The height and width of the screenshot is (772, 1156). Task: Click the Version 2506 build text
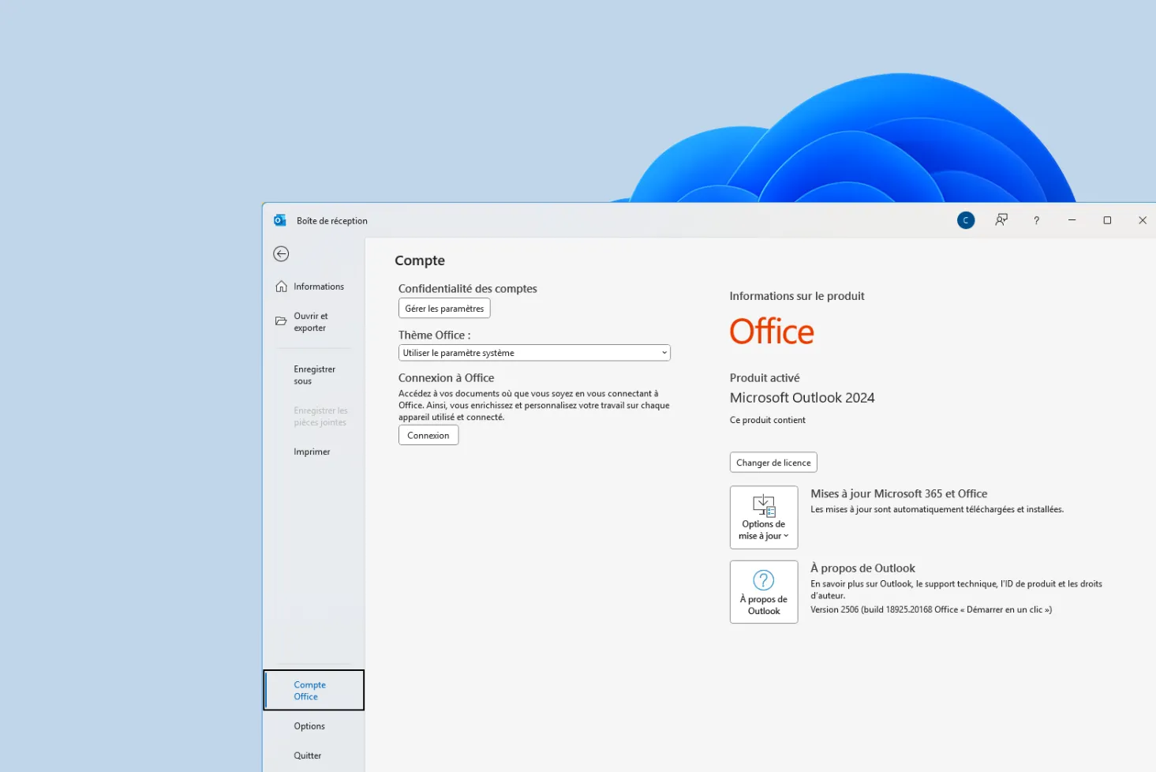pyautogui.click(x=931, y=609)
